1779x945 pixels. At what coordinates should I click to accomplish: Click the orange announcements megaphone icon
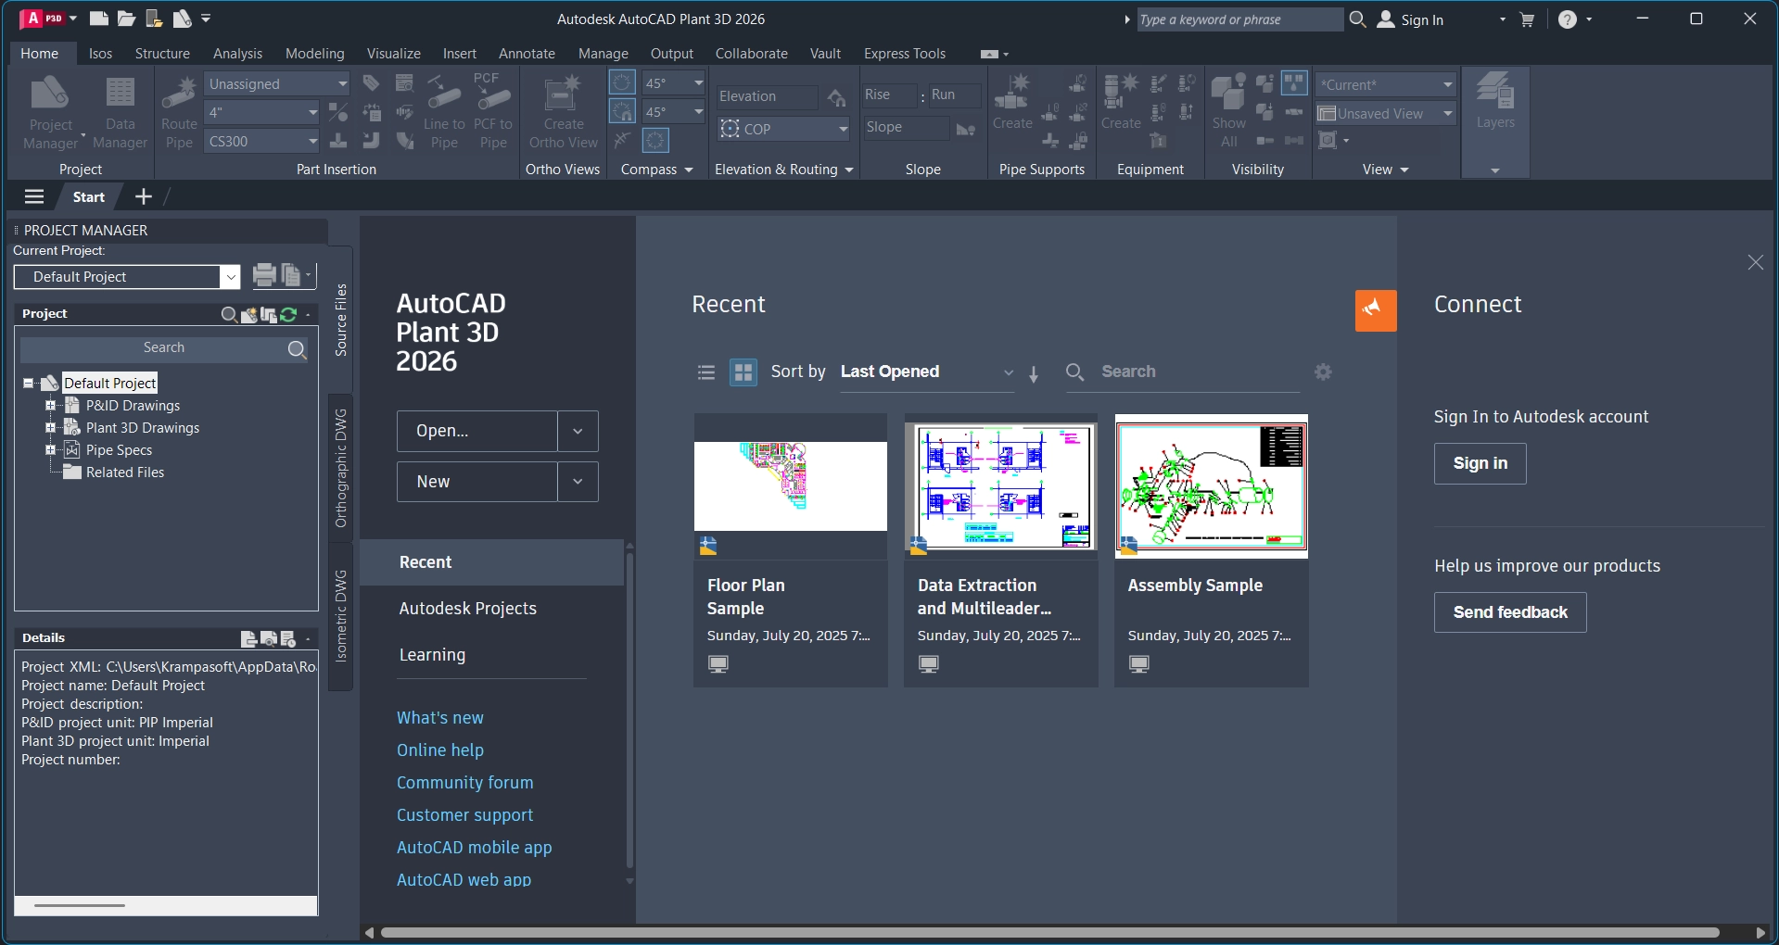1375,310
